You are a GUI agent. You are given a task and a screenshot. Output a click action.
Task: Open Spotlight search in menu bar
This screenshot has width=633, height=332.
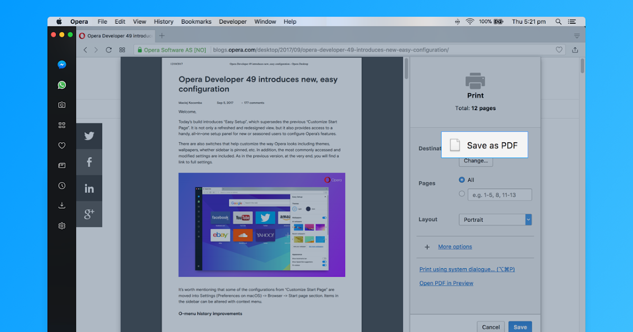click(x=558, y=22)
